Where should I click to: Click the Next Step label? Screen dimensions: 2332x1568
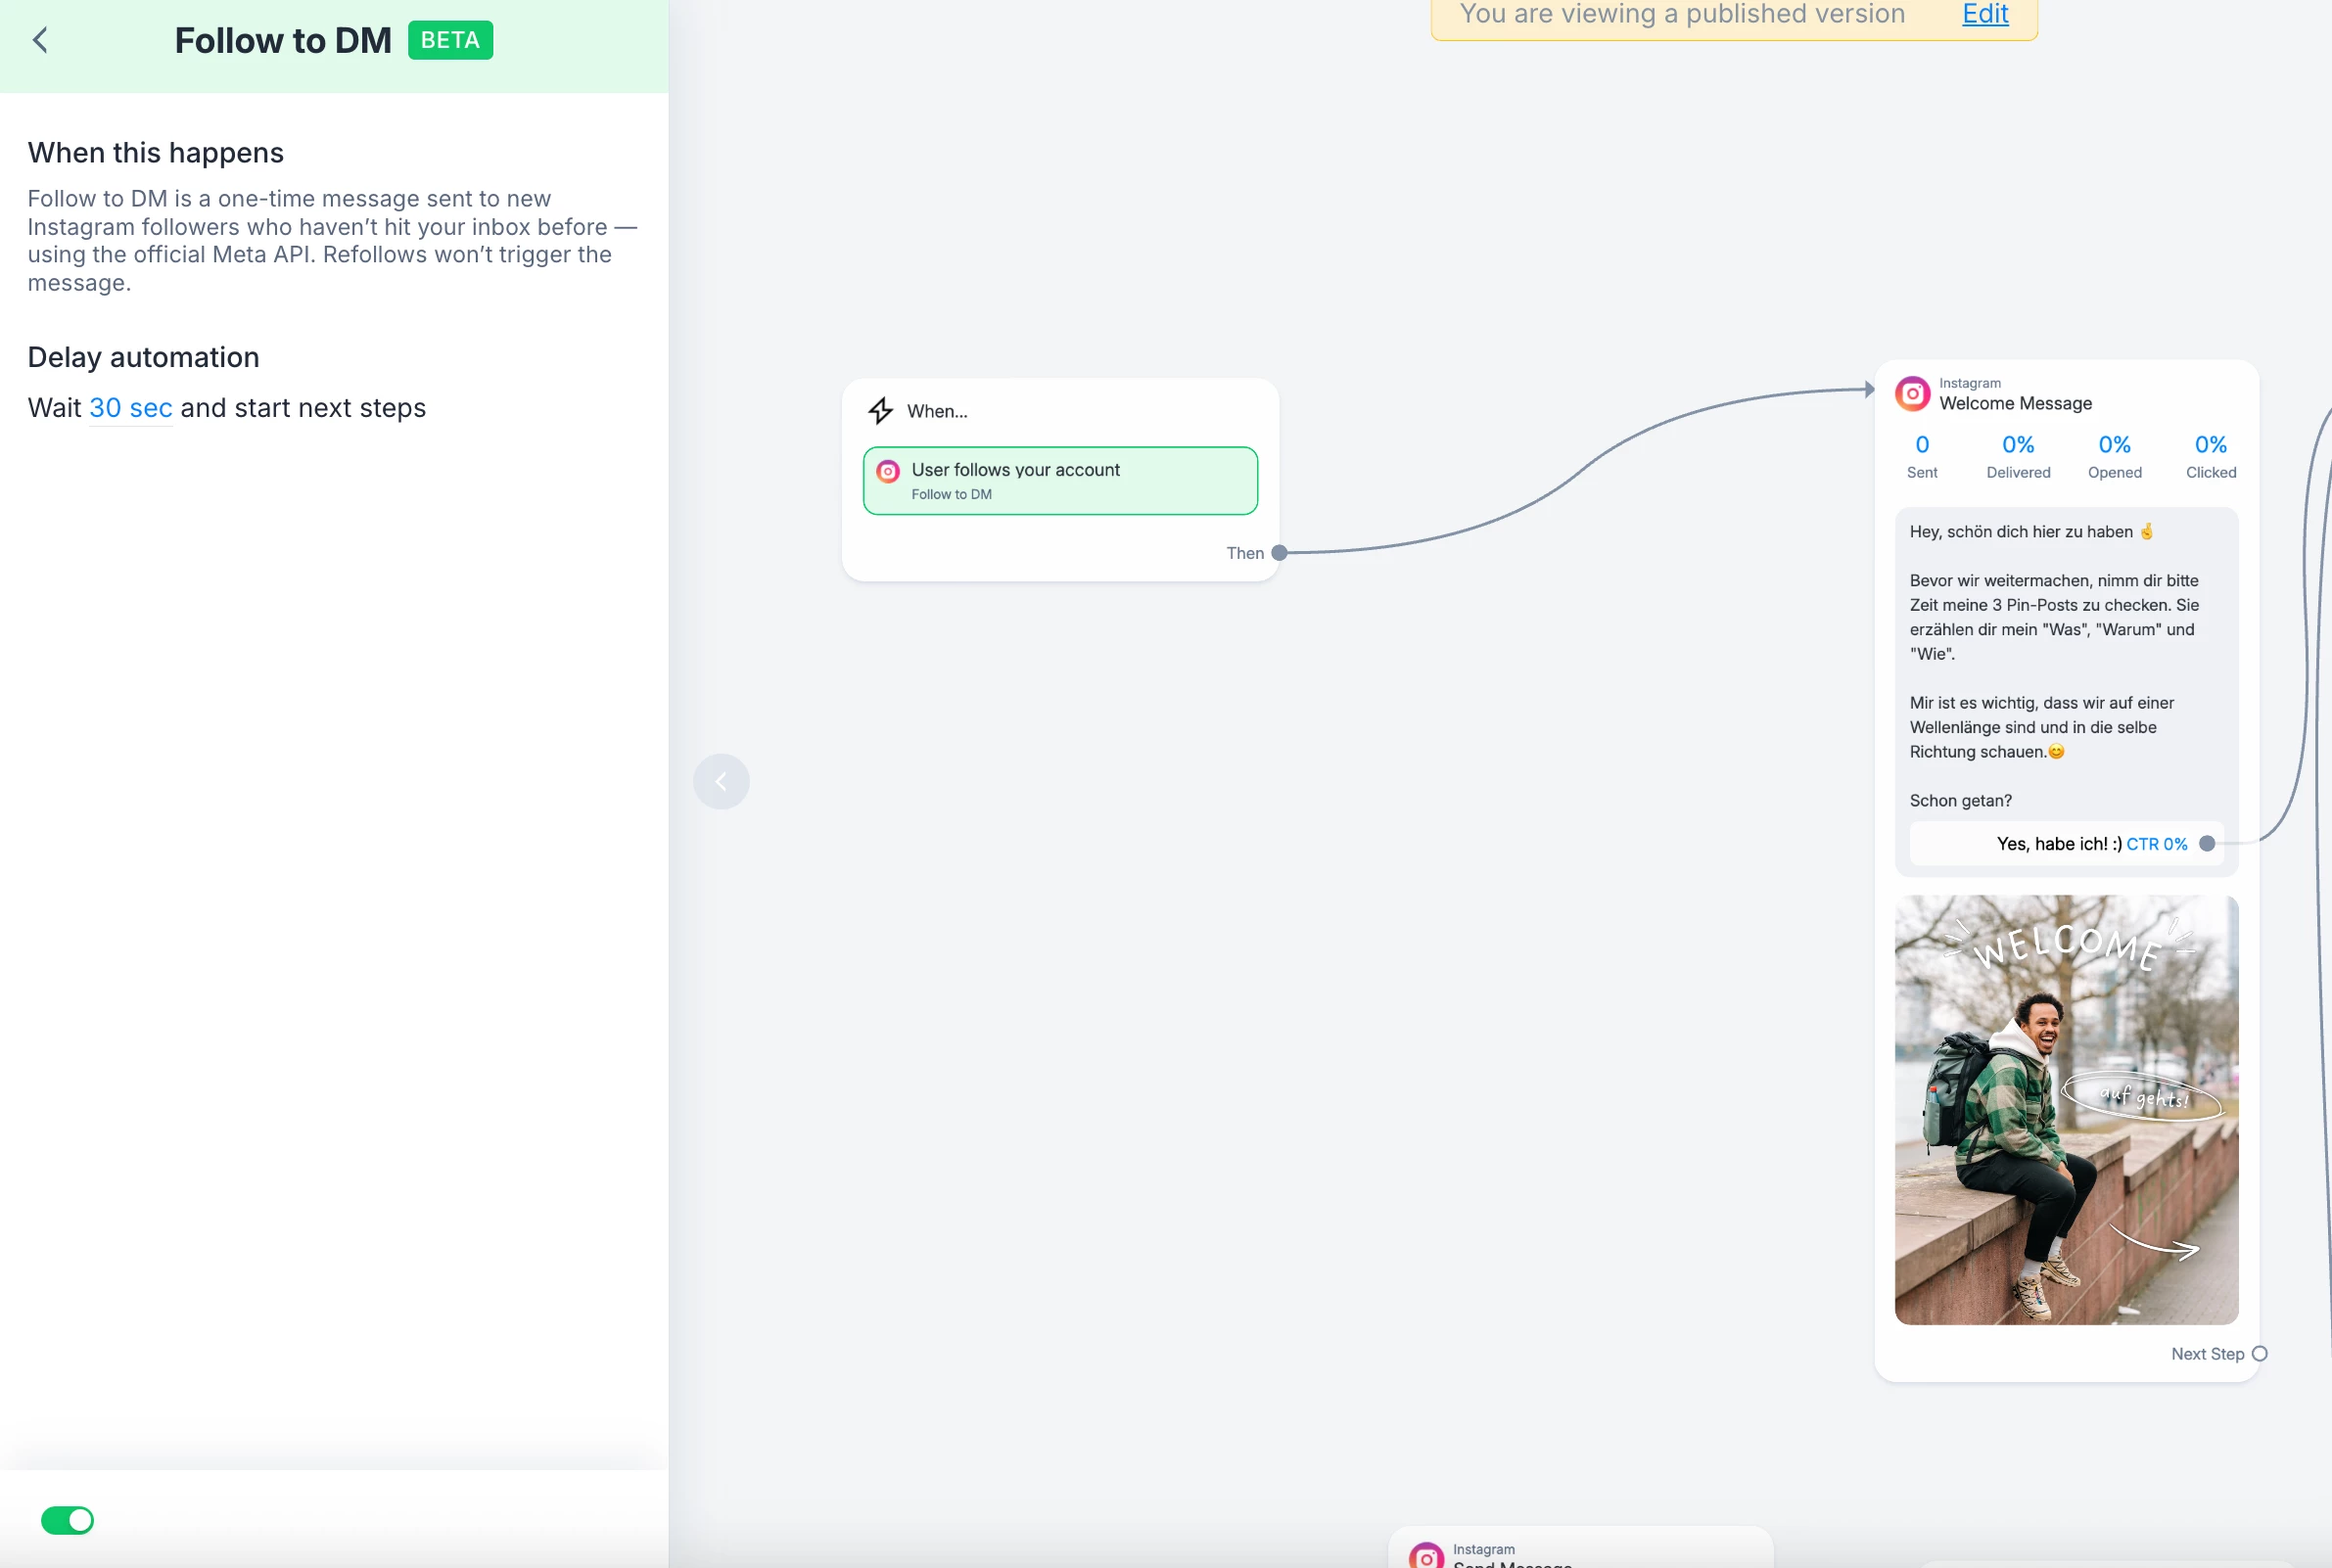coord(2207,1354)
